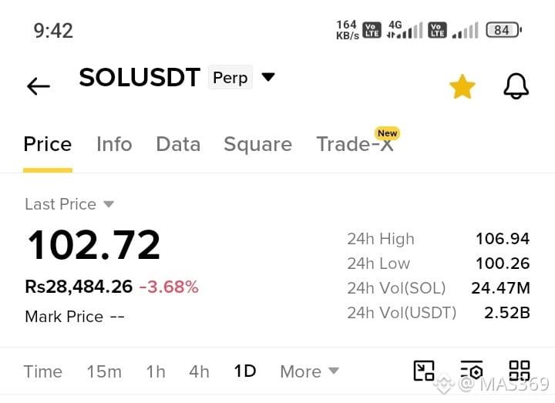Expand the SOLUSDT pair selector arrow
This screenshot has width=555, height=403.
[268, 77]
